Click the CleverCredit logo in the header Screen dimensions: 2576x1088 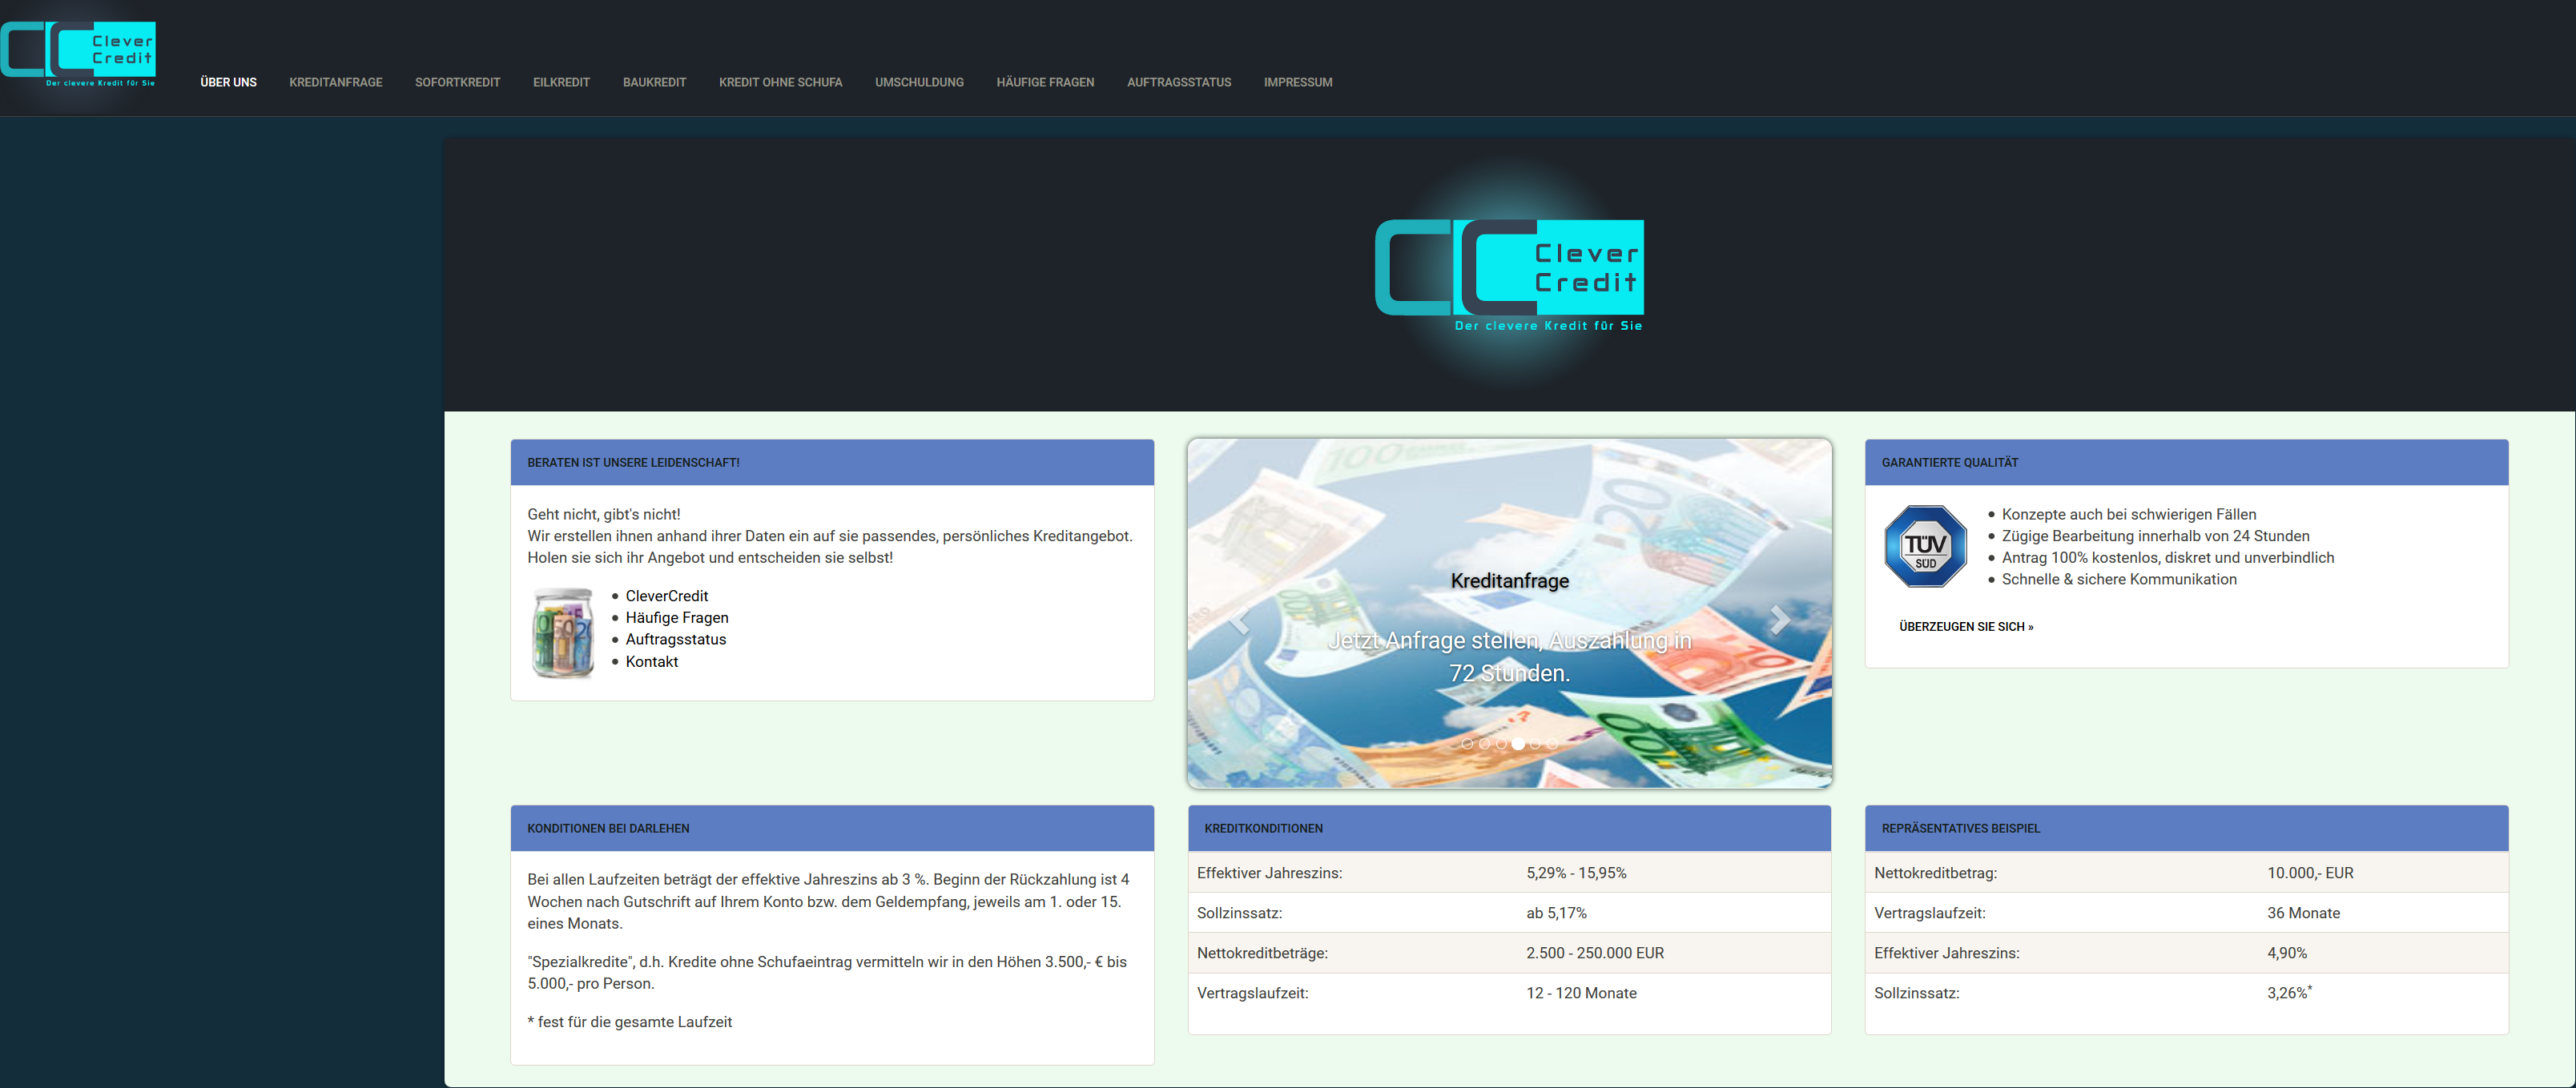click(x=79, y=54)
